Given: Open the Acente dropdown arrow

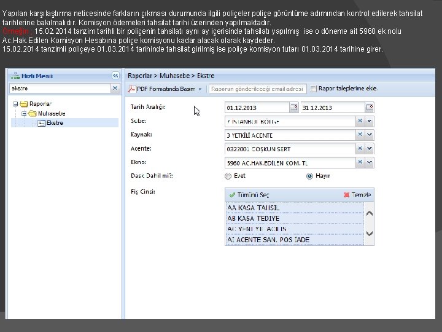Looking at the screenshot, I should (370, 149).
